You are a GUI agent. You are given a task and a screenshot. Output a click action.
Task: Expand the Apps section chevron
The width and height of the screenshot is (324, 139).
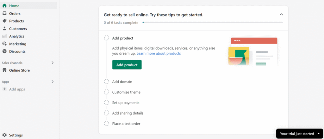tap(53, 82)
